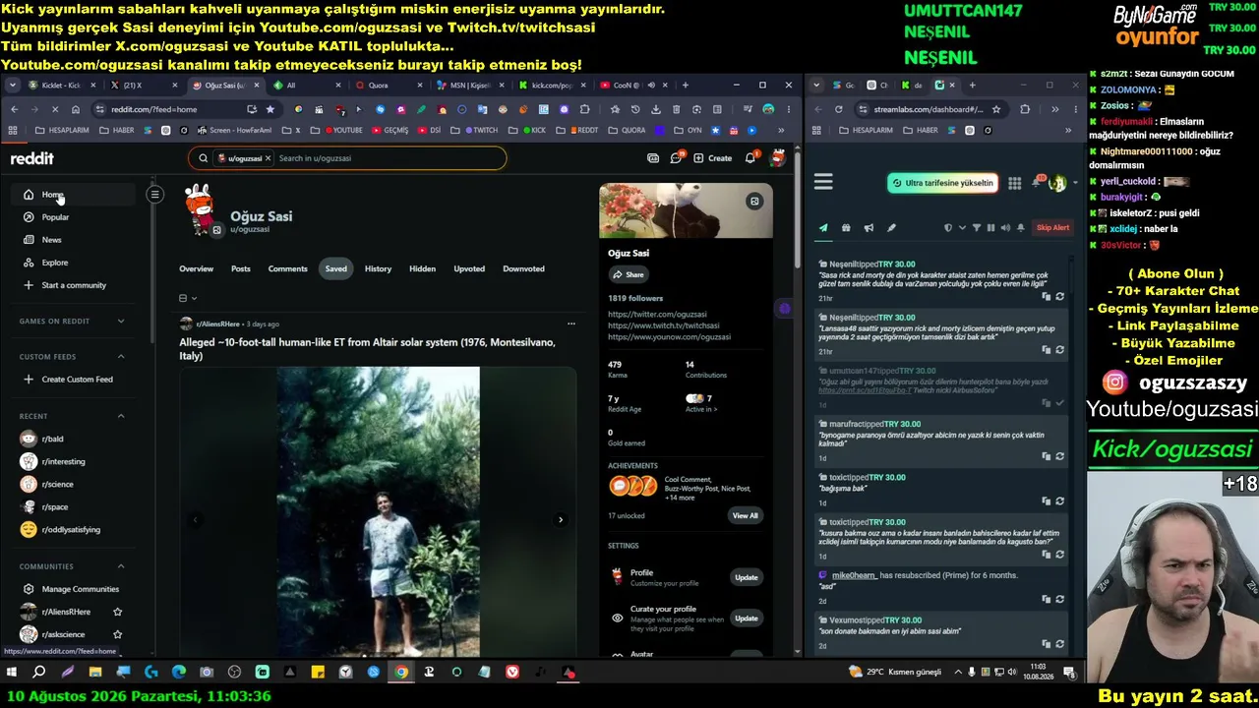Toggle Streamlabs alert notification bell in toolbar
This screenshot has width=1259, height=708.
click(1020, 228)
